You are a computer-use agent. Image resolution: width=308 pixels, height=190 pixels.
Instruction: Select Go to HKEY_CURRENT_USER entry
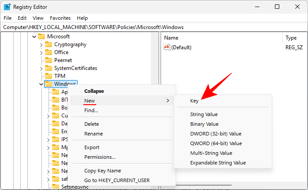click(x=117, y=180)
